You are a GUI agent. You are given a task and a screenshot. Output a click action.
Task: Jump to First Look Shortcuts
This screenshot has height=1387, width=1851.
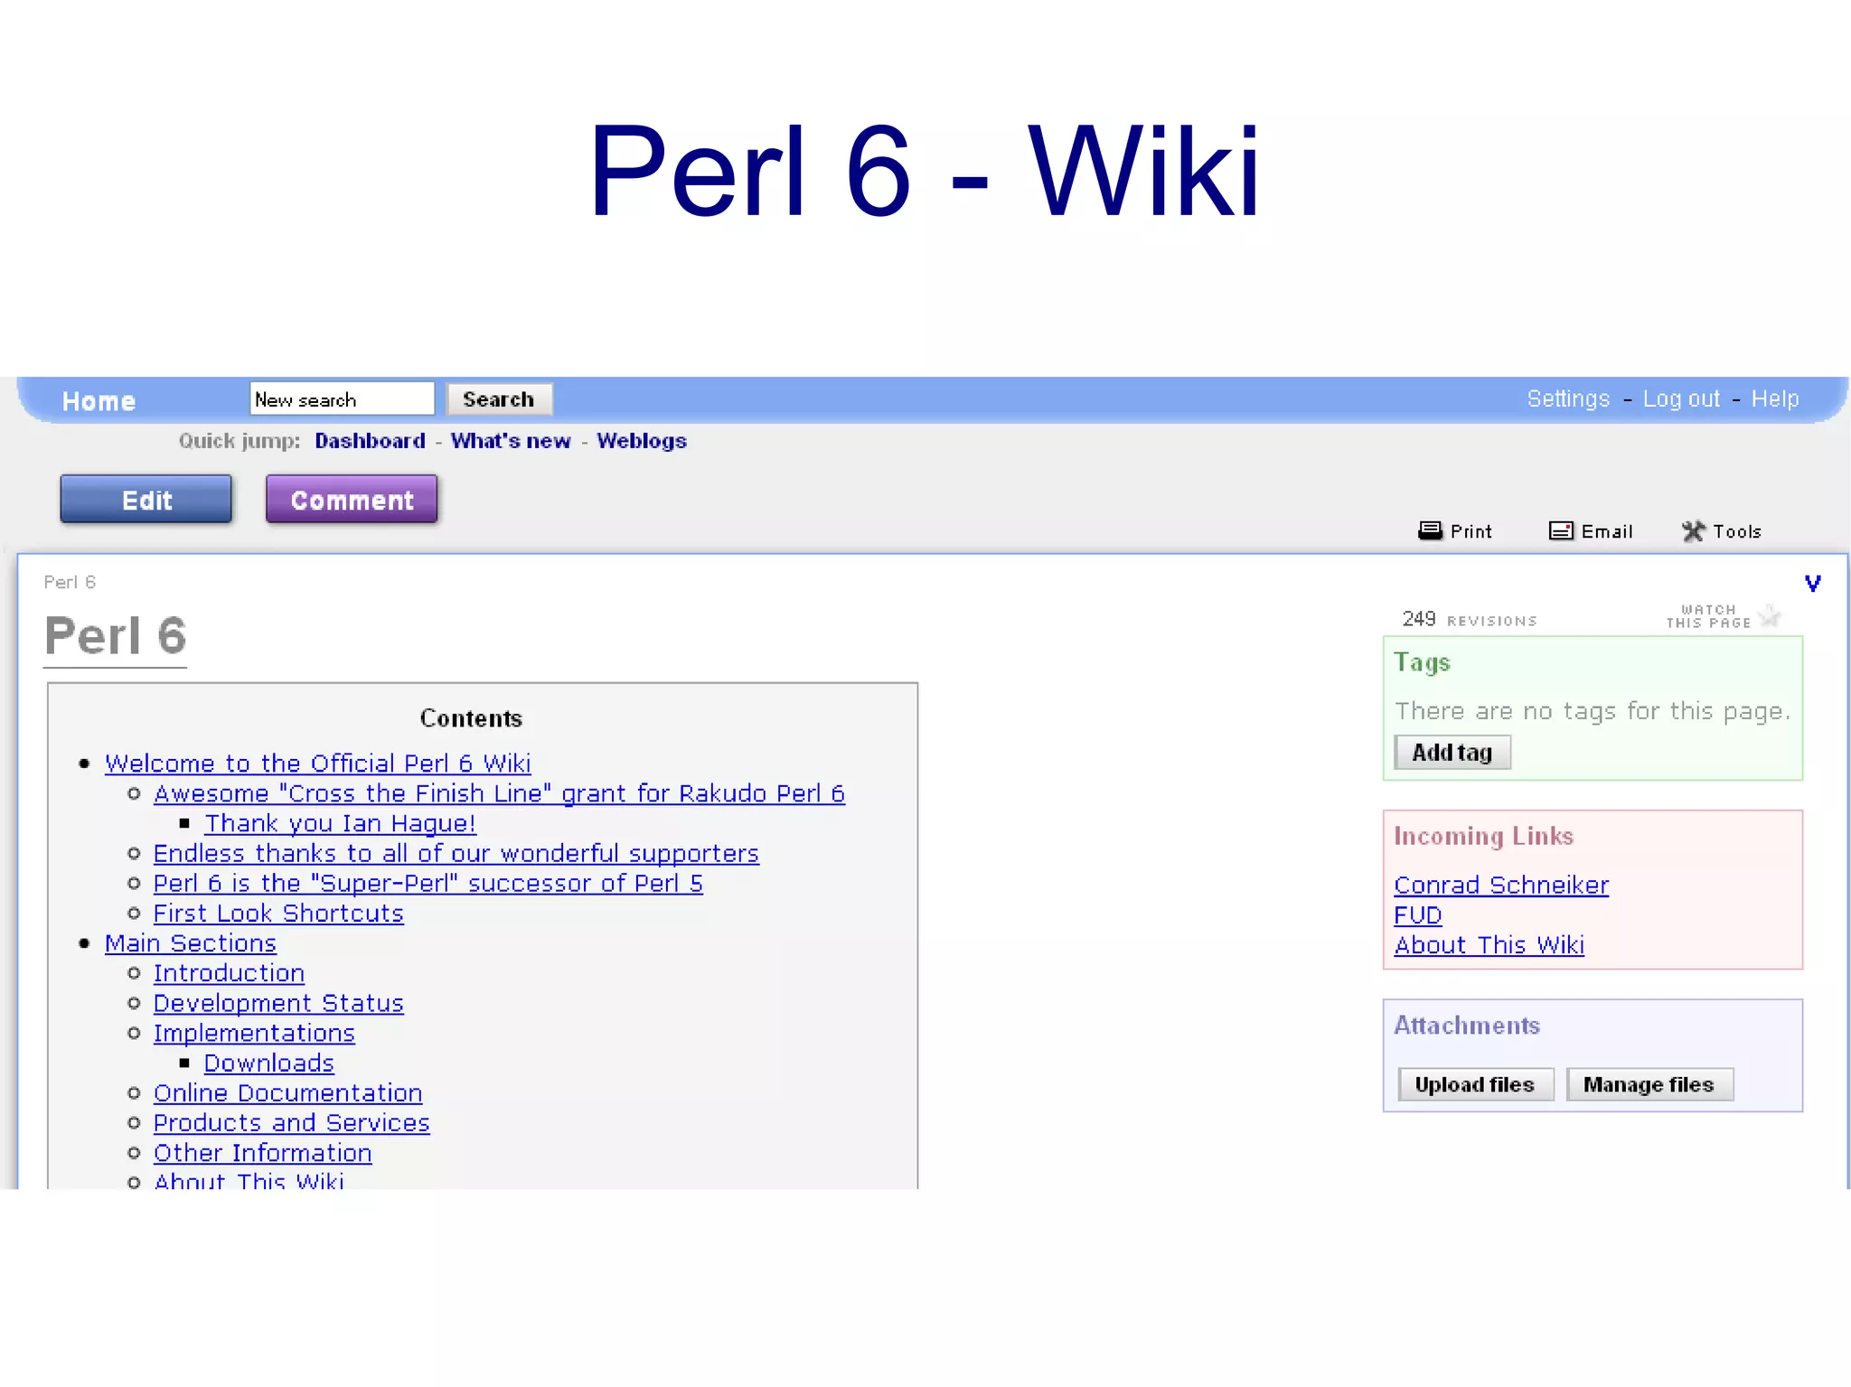pos(278,914)
